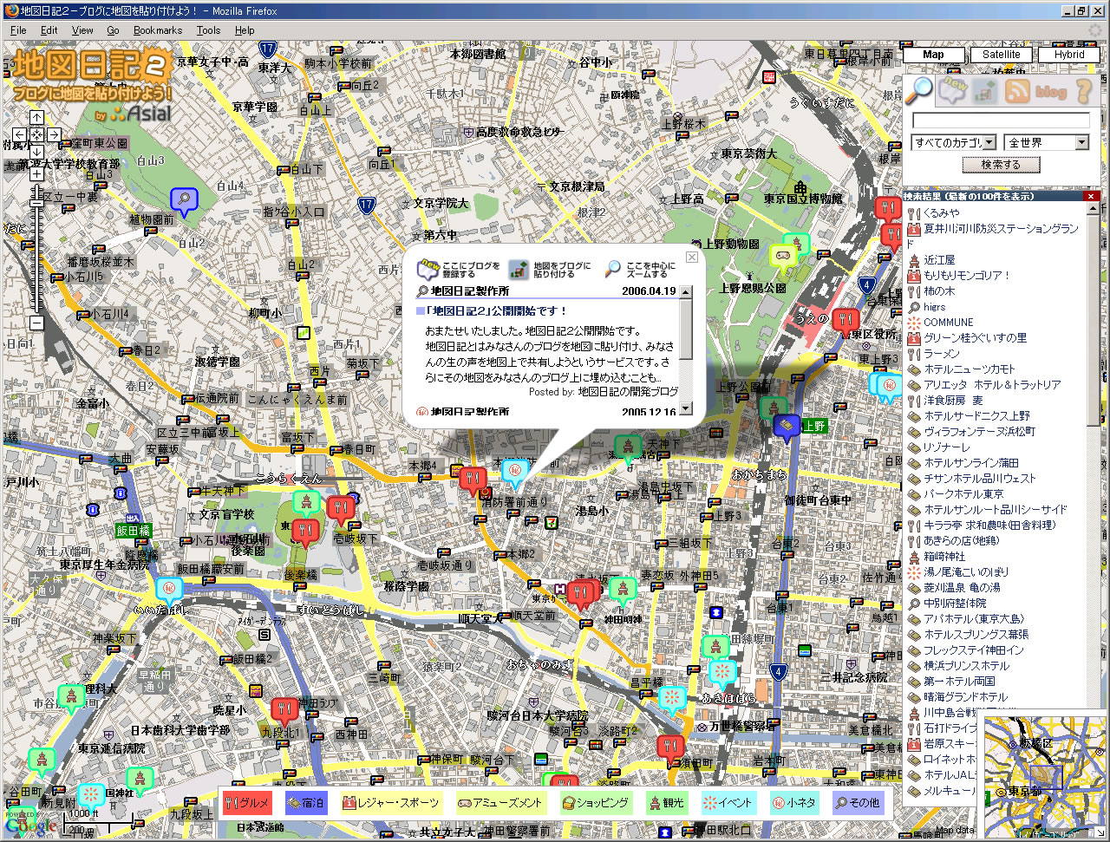Viewport: 1110px width, 842px height.
Task: Switch to Satellite map view
Action: click(1001, 55)
